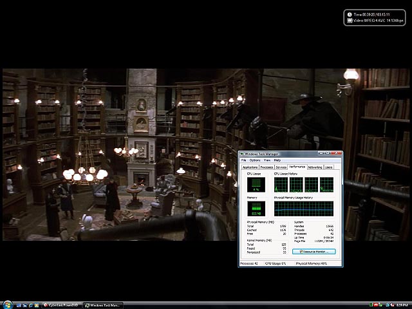Switch to the Services tab
This screenshot has width=412, height=309.
click(x=281, y=167)
